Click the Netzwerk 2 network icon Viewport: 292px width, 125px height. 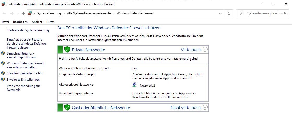point(135,85)
